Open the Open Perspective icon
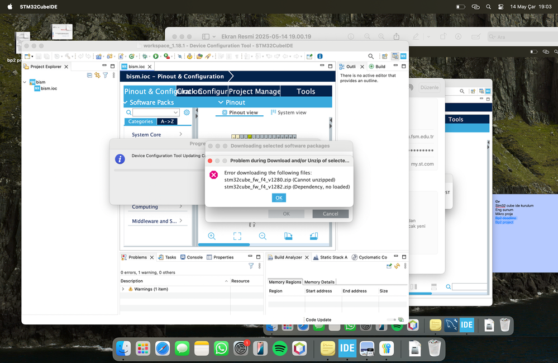The image size is (558, 363). [385, 56]
